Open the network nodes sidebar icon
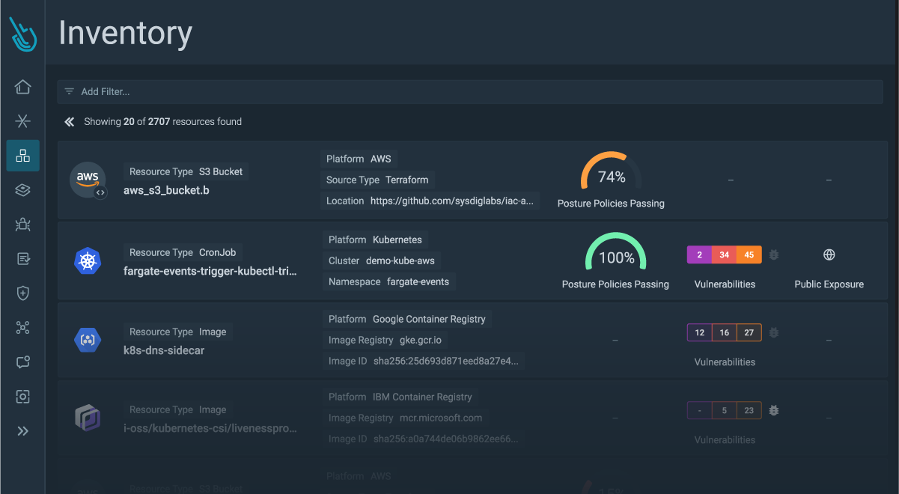The width and height of the screenshot is (899, 494). pyautogui.click(x=22, y=328)
